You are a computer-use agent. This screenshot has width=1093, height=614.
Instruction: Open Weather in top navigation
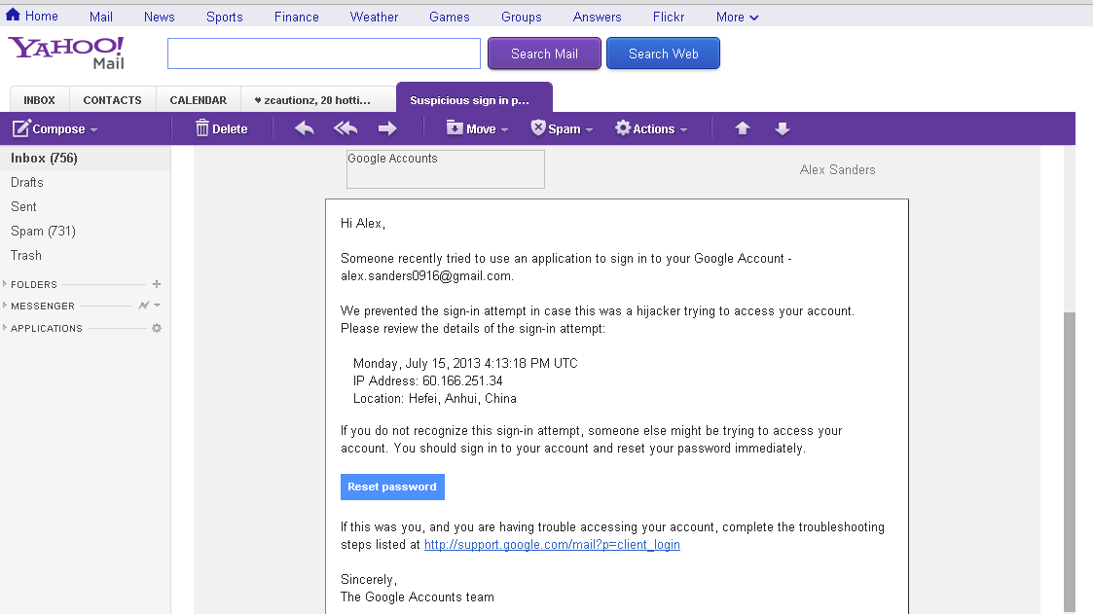(x=374, y=17)
